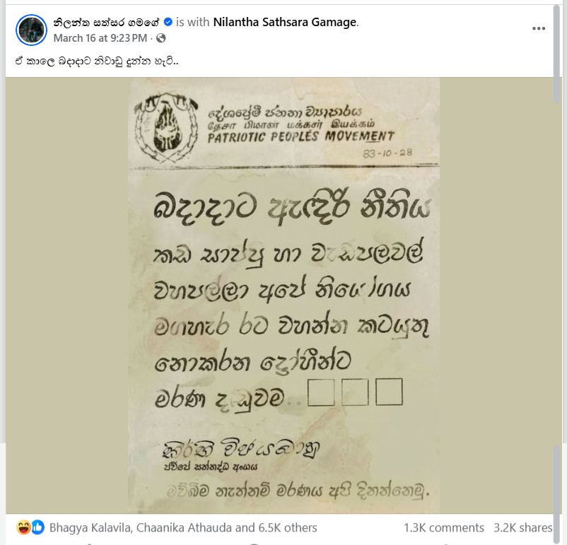Click the haha reaction emoji icon

pyautogui.click(x=23, y=527)
